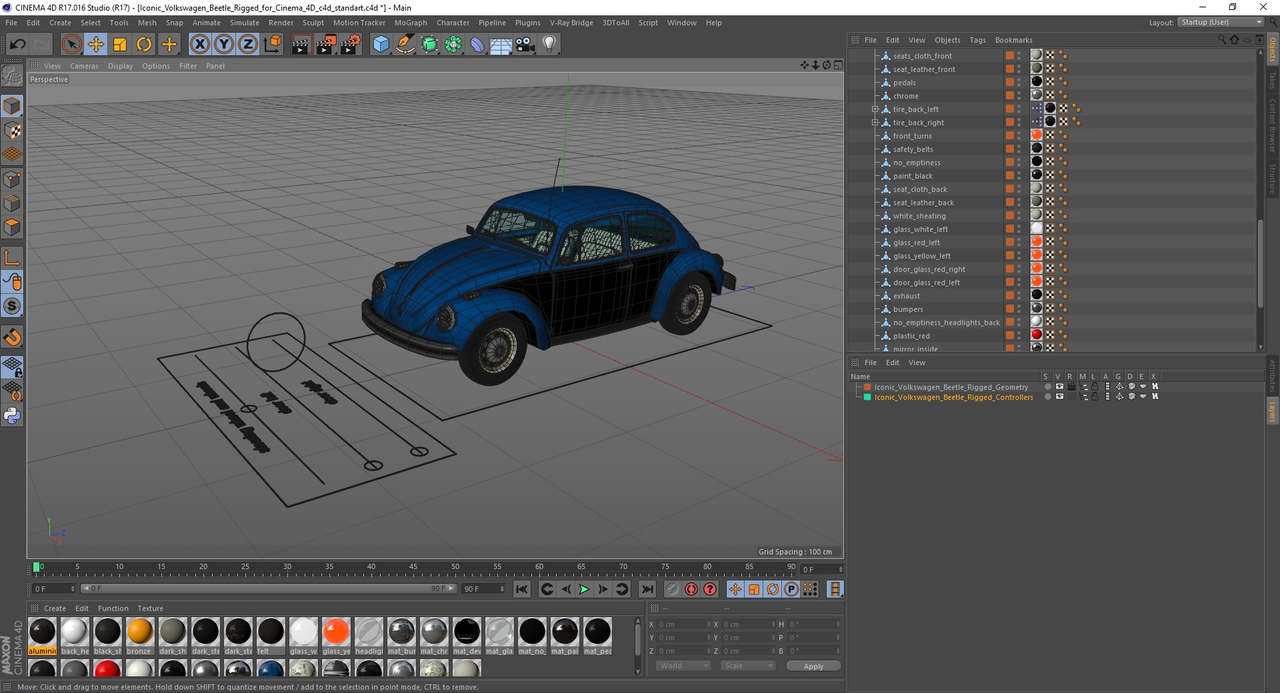This screenshot has height=693, width=1280.
Task: Switch to Model mode
Action: coord(12,106)
